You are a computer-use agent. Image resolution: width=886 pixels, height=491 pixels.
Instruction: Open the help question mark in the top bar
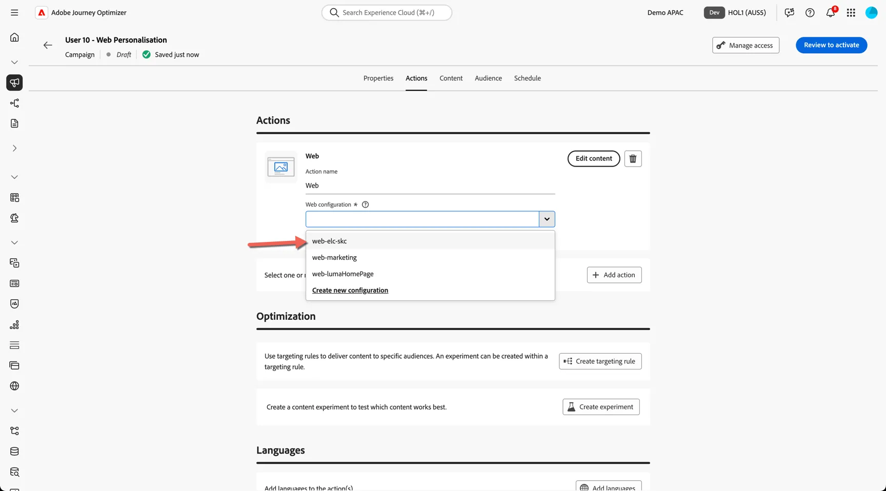pyautogui.click(x=810, y=13)
